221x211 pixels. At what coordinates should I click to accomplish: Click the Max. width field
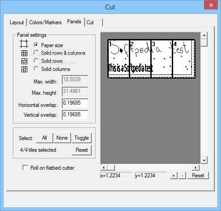[75, 80]
